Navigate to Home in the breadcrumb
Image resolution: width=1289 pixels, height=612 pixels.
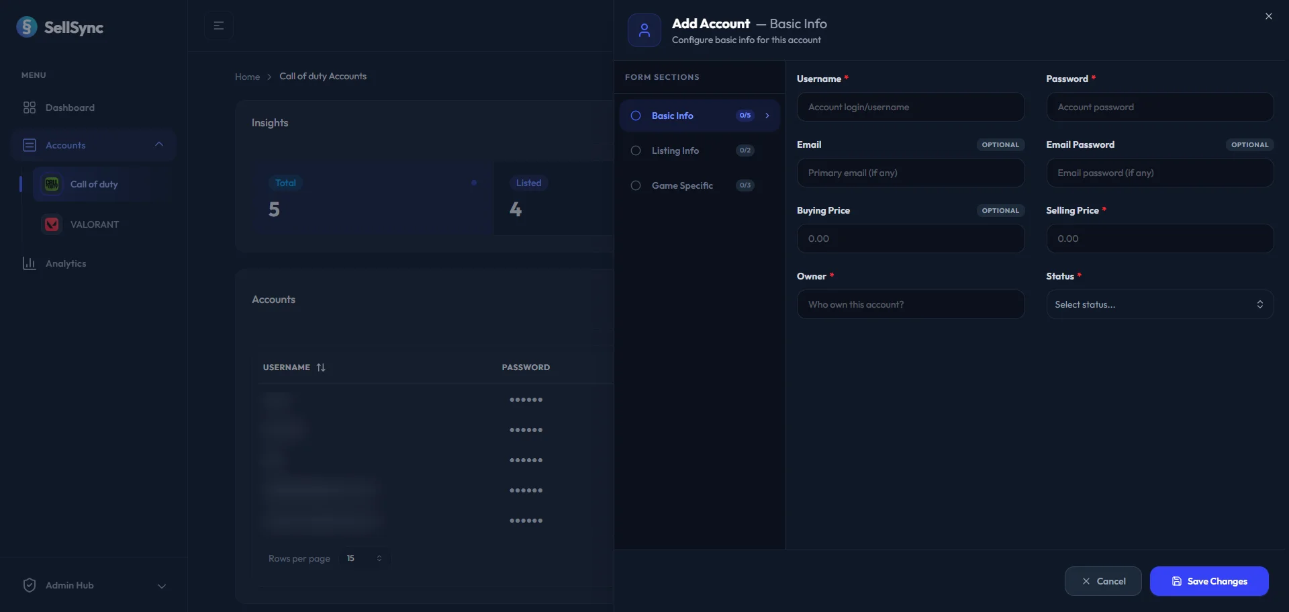(x=247, y=76)
